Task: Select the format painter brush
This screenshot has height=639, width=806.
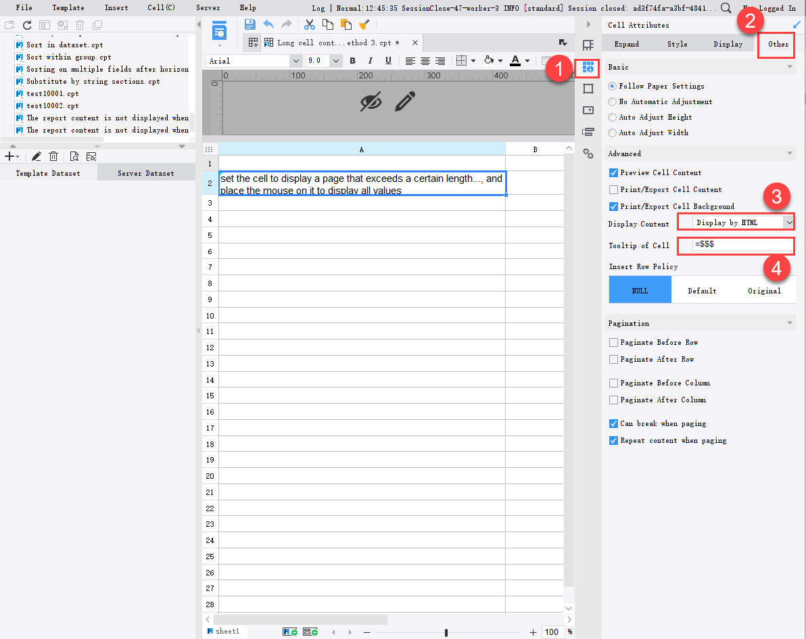Action: (364, 24)
